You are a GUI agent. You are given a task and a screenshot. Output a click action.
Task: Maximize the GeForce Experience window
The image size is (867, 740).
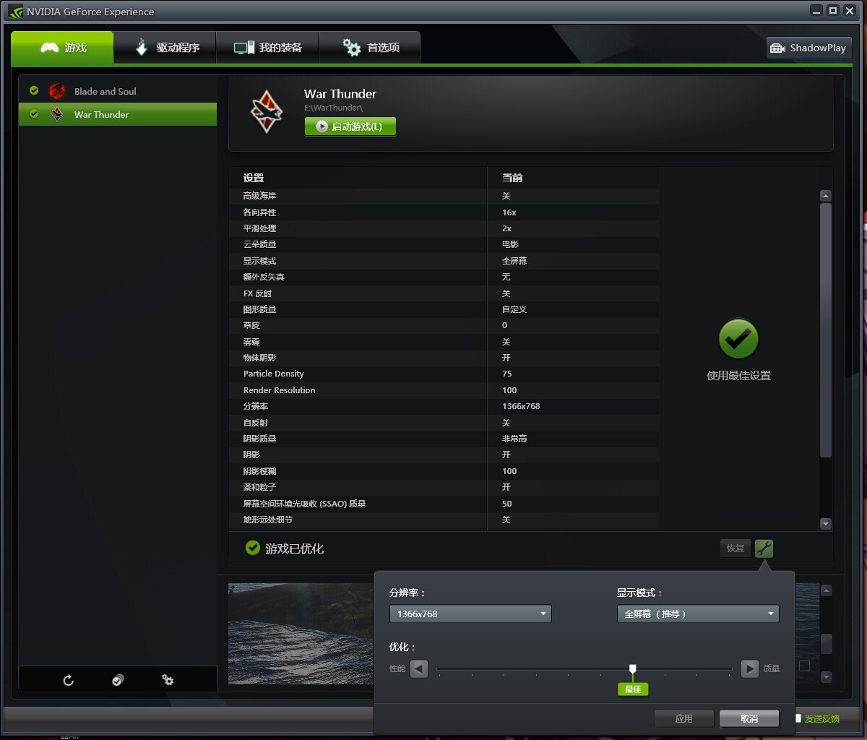[x=833, y=10]
